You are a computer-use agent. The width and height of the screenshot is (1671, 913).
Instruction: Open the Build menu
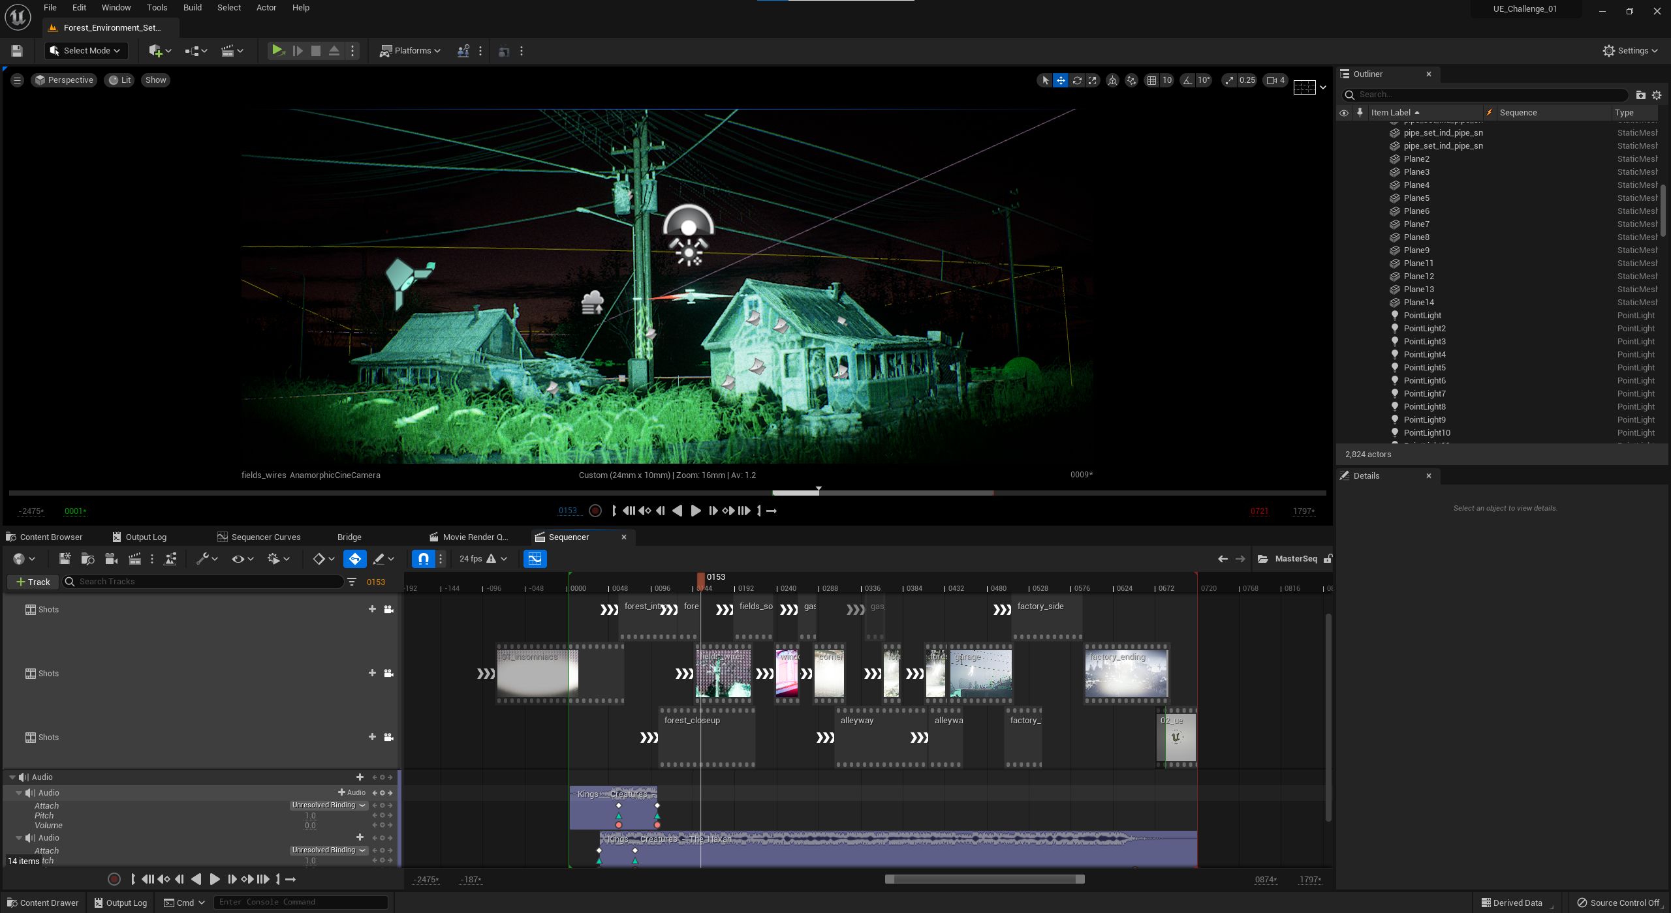(192, 8)
